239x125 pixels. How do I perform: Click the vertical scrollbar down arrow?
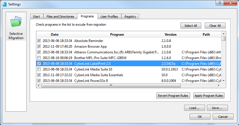point(224,81)
